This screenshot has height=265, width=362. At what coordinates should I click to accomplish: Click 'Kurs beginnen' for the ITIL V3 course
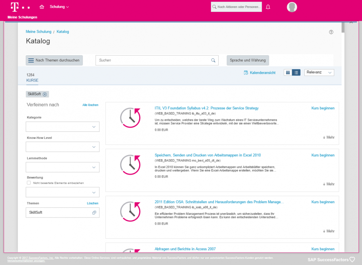click(323, 108)
